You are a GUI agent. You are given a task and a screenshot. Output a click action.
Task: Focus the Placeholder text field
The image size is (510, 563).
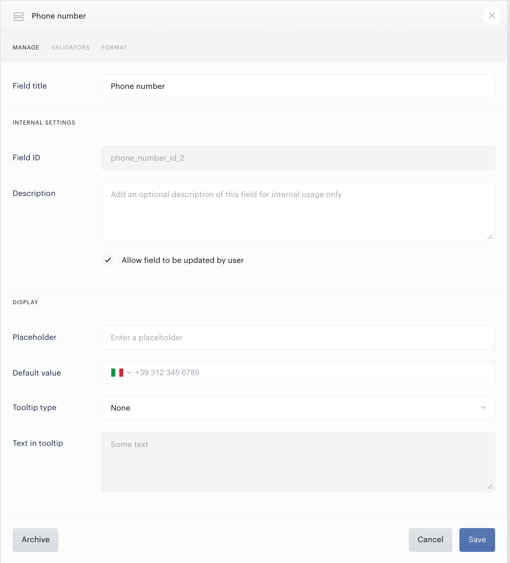click(298, 338)
